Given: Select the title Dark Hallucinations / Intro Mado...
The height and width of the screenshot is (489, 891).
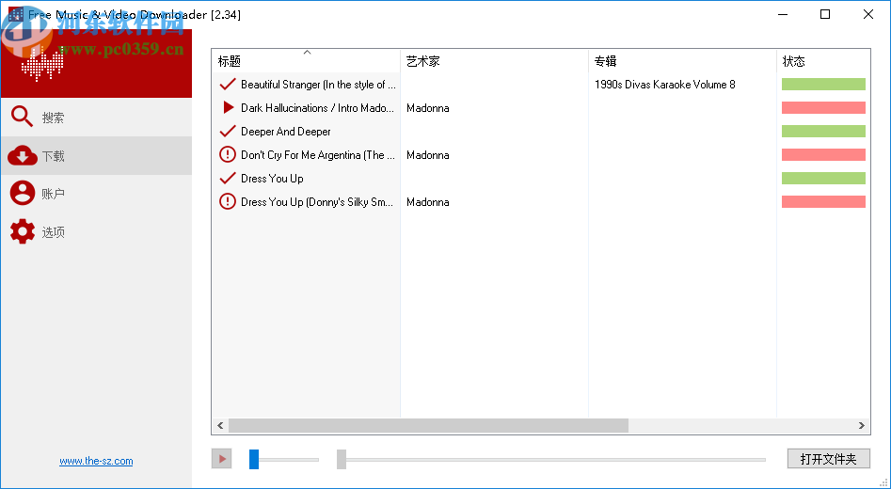Looking at the screenshot, I should [x=317, y=108].
